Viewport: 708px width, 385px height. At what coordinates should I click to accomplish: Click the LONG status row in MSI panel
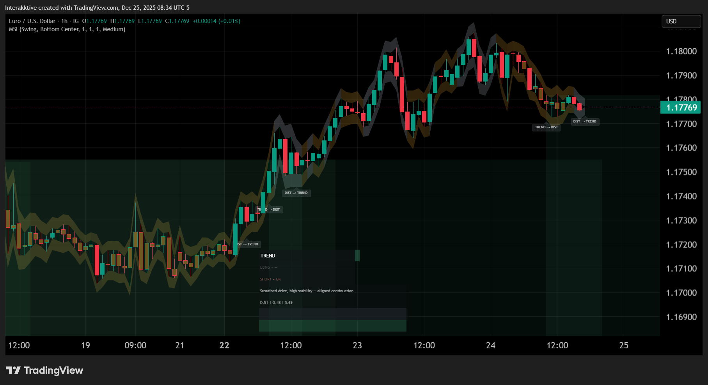click(268, 268)
